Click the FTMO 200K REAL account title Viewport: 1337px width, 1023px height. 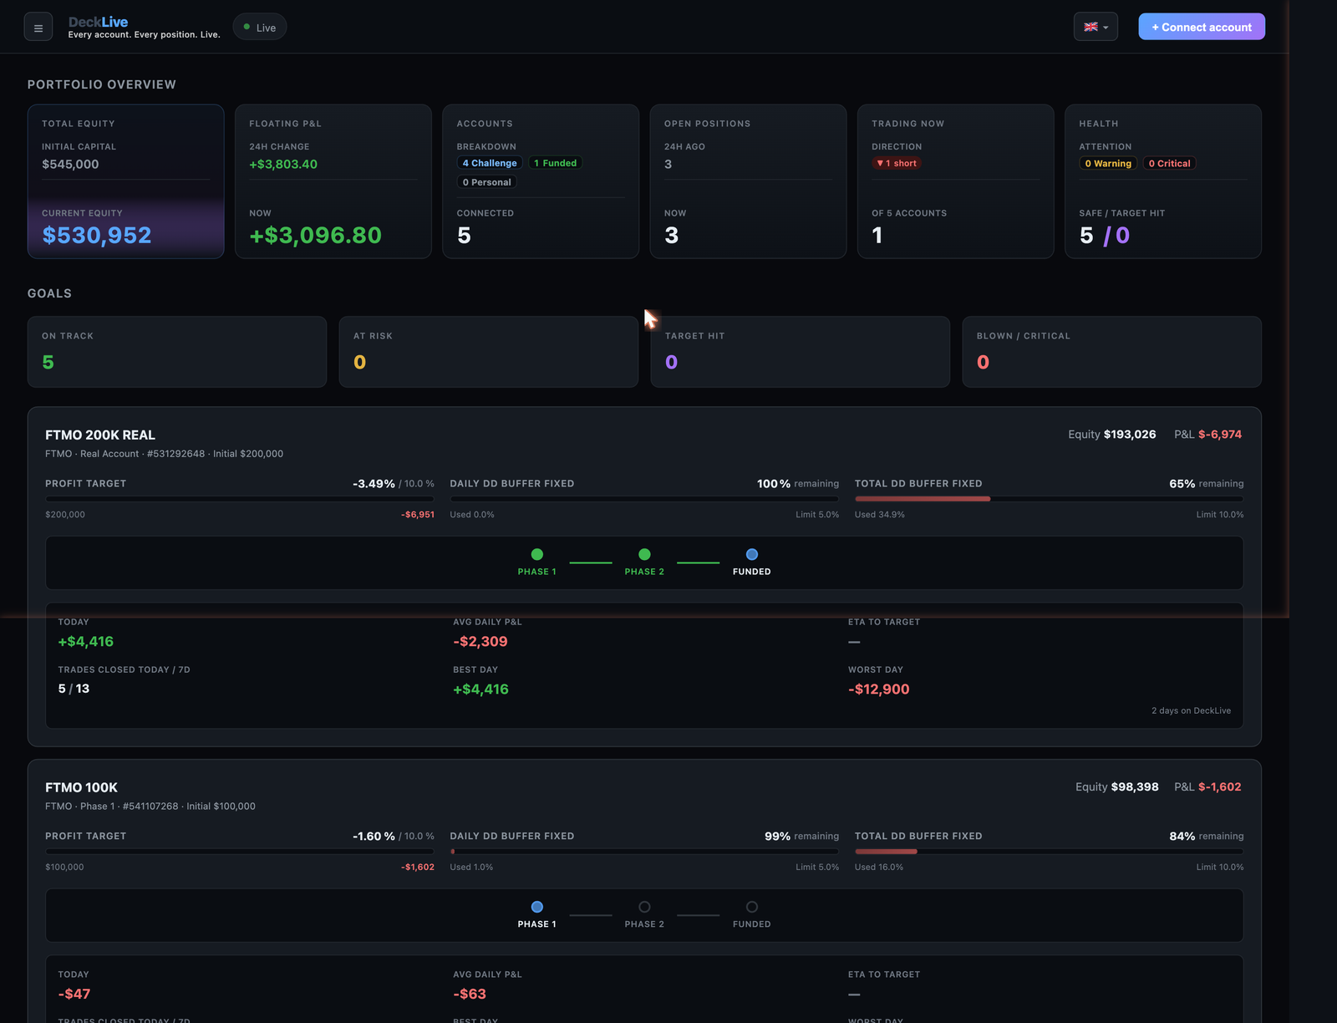[100, 435]
